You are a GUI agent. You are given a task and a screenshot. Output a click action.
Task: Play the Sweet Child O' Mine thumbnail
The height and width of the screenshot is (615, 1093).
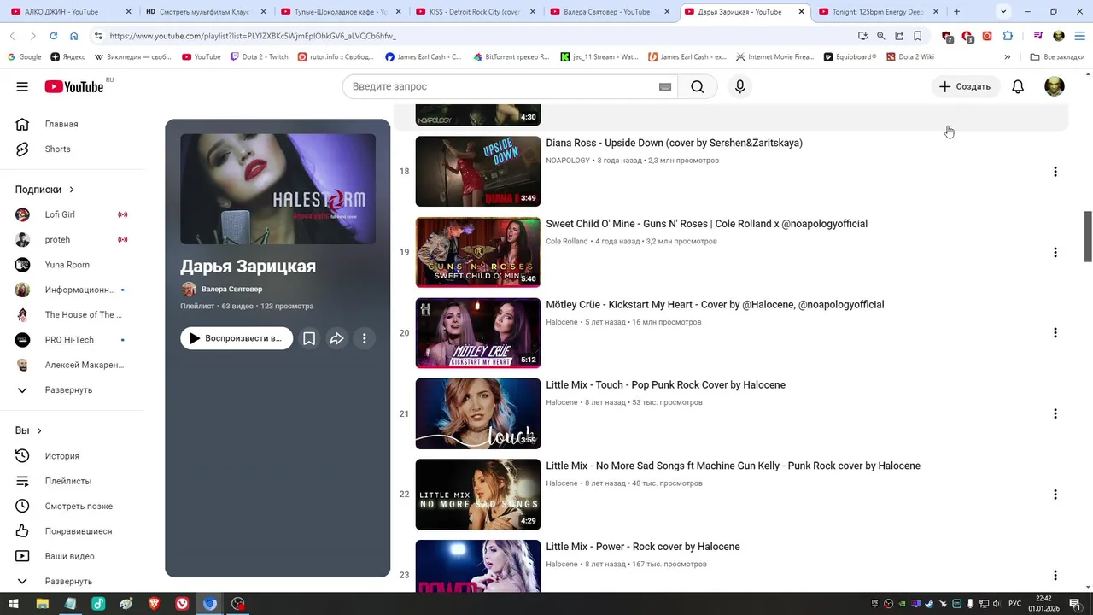478,253
